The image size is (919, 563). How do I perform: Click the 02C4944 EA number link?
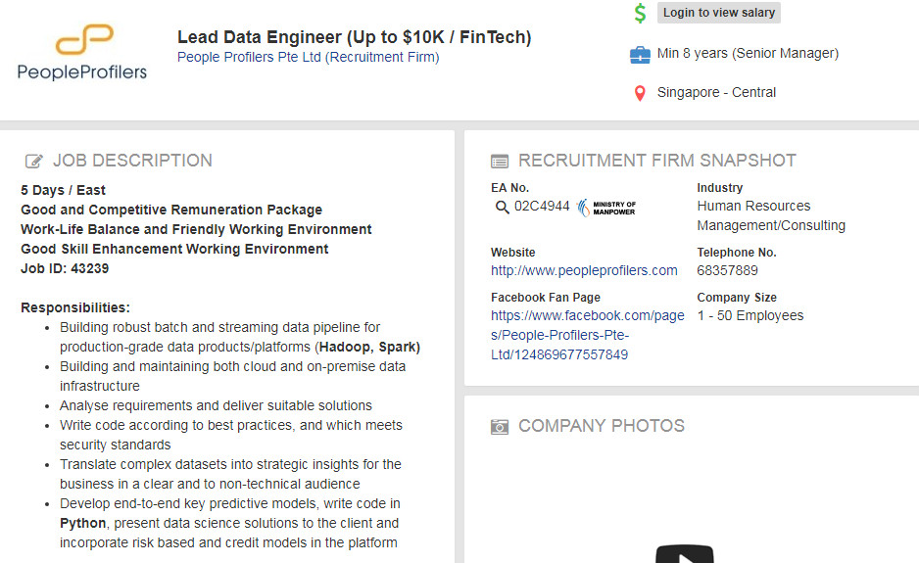[542, 207]
